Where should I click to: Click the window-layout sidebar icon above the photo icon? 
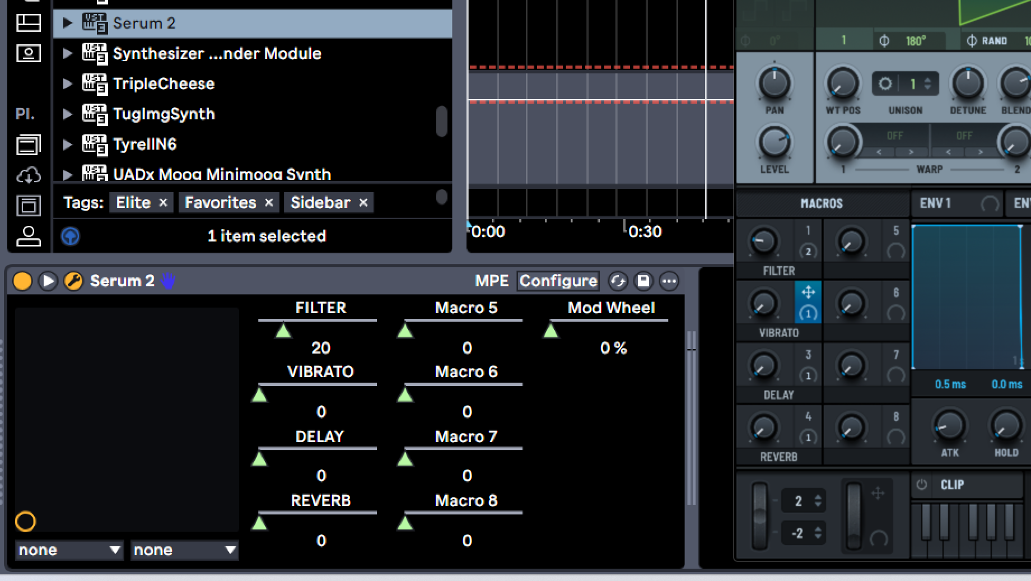(29, 22)
